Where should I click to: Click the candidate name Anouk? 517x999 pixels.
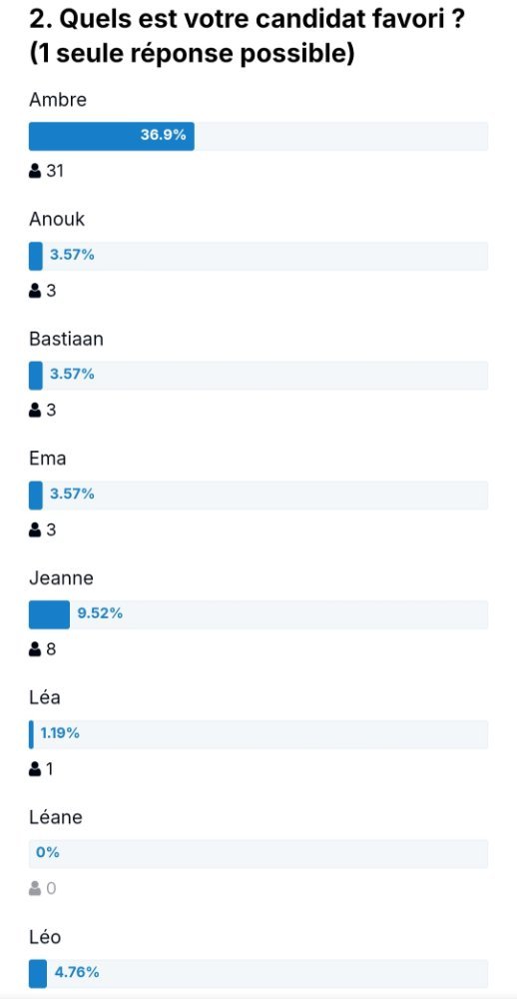coord(57,220)
